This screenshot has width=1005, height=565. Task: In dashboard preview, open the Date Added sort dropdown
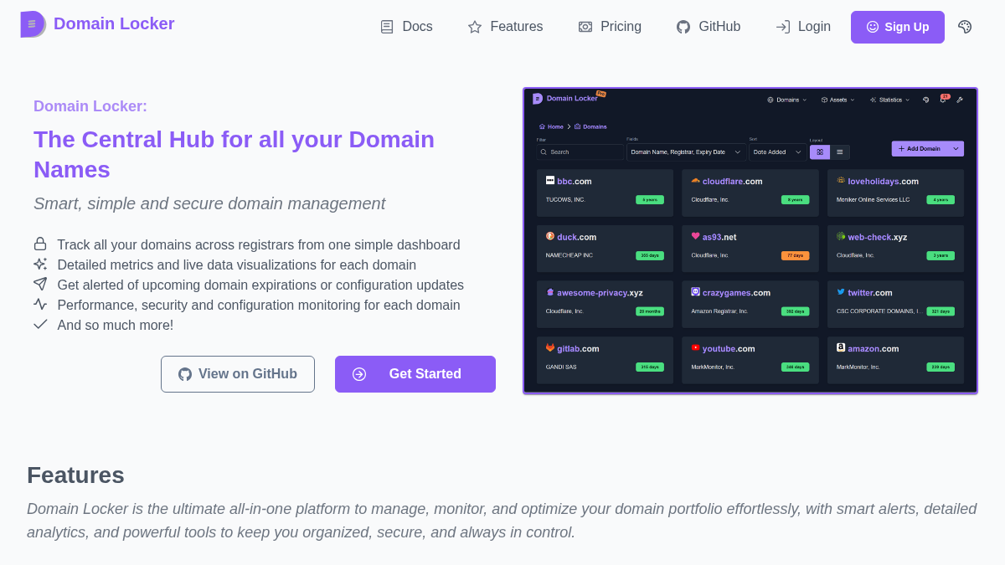[778, 152]
